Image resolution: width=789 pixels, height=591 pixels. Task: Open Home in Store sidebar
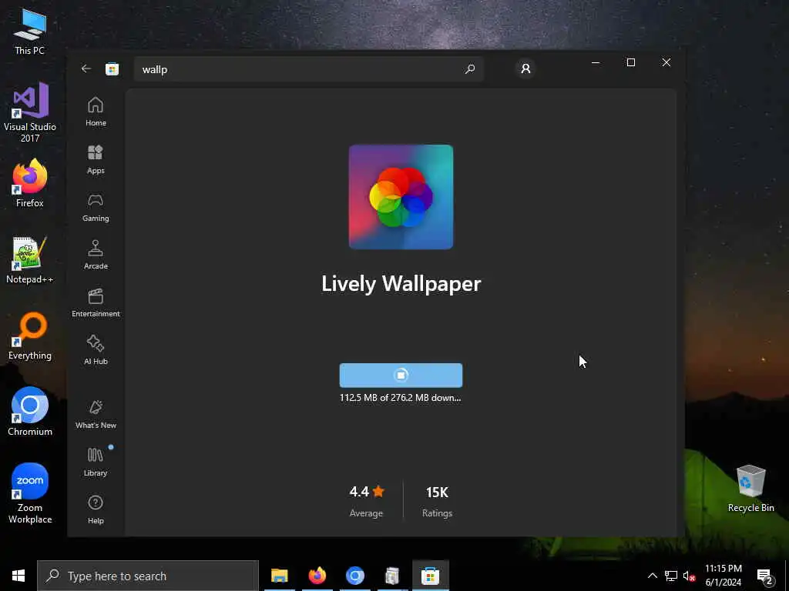coord(96,112)
